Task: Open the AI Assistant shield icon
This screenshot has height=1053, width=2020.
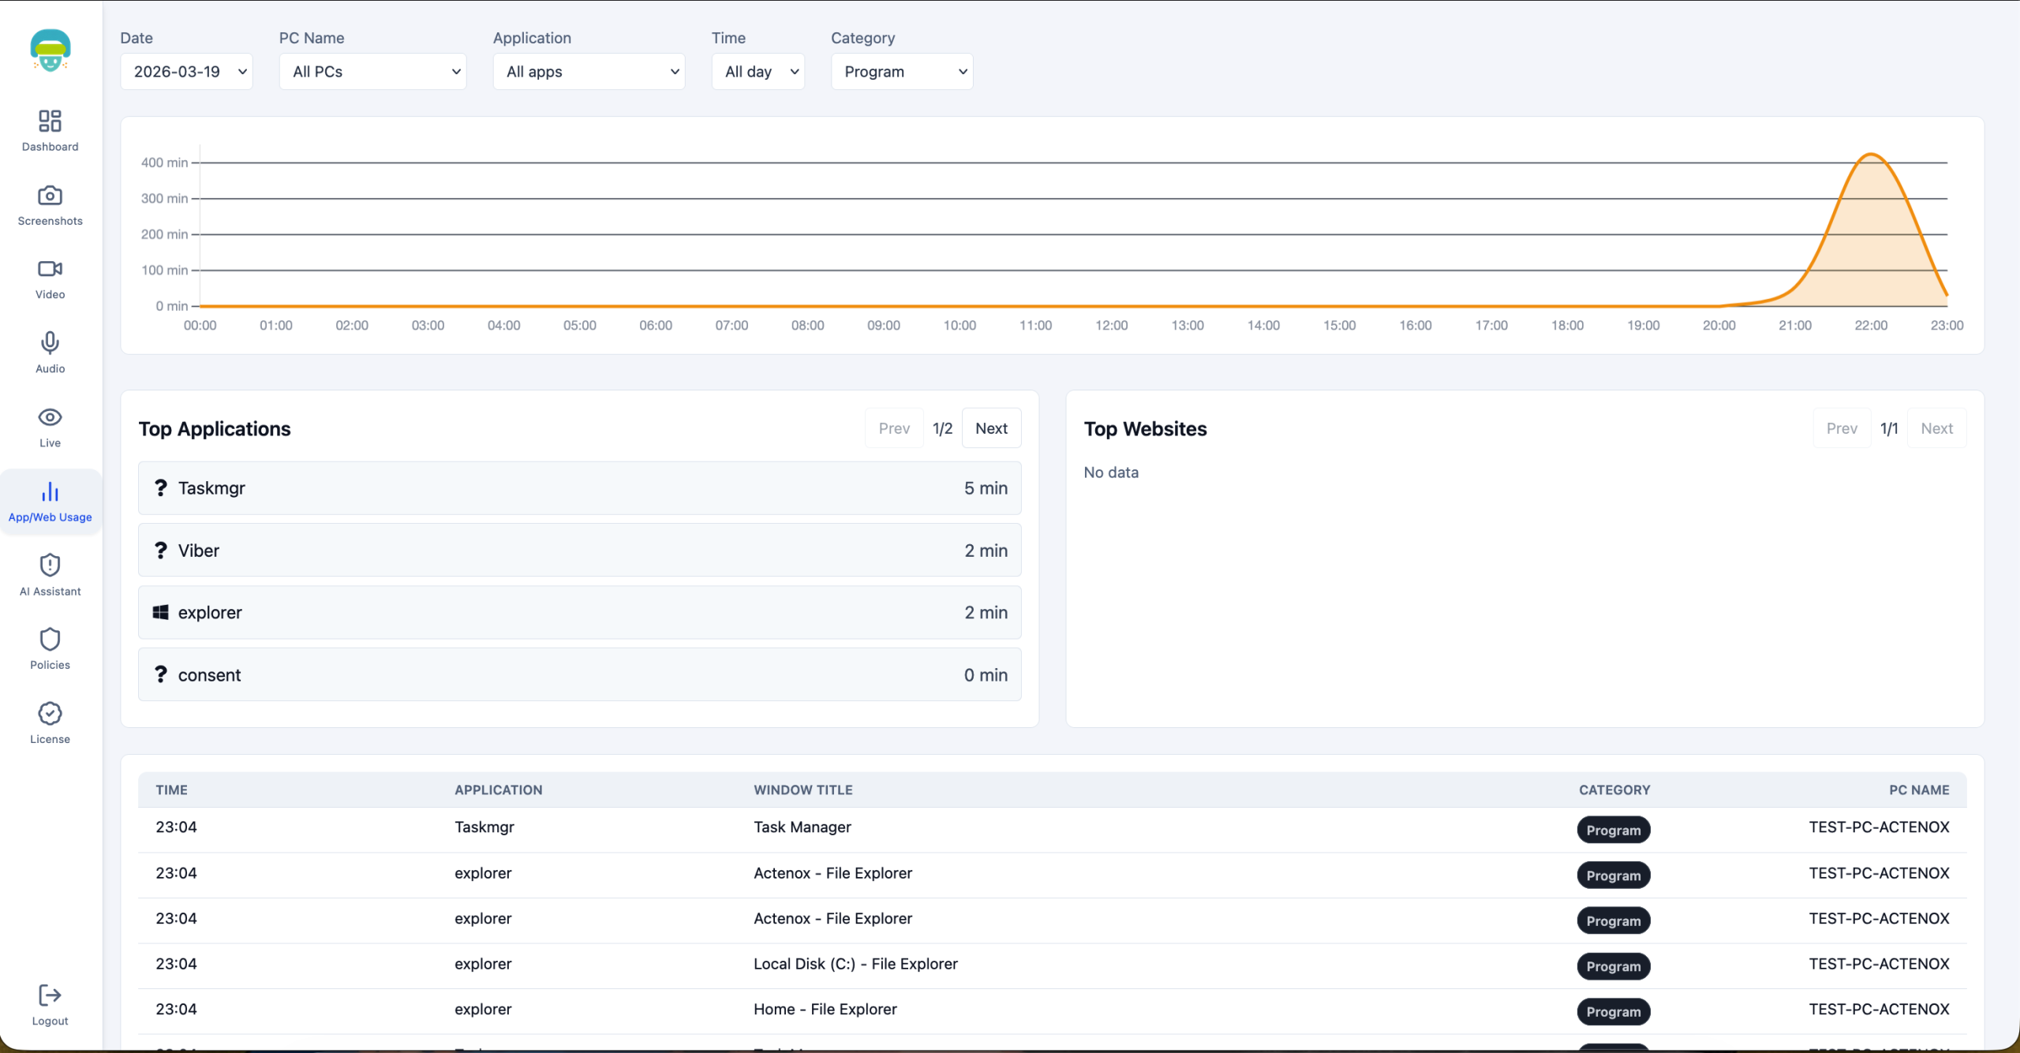Action: coord(50,566)
